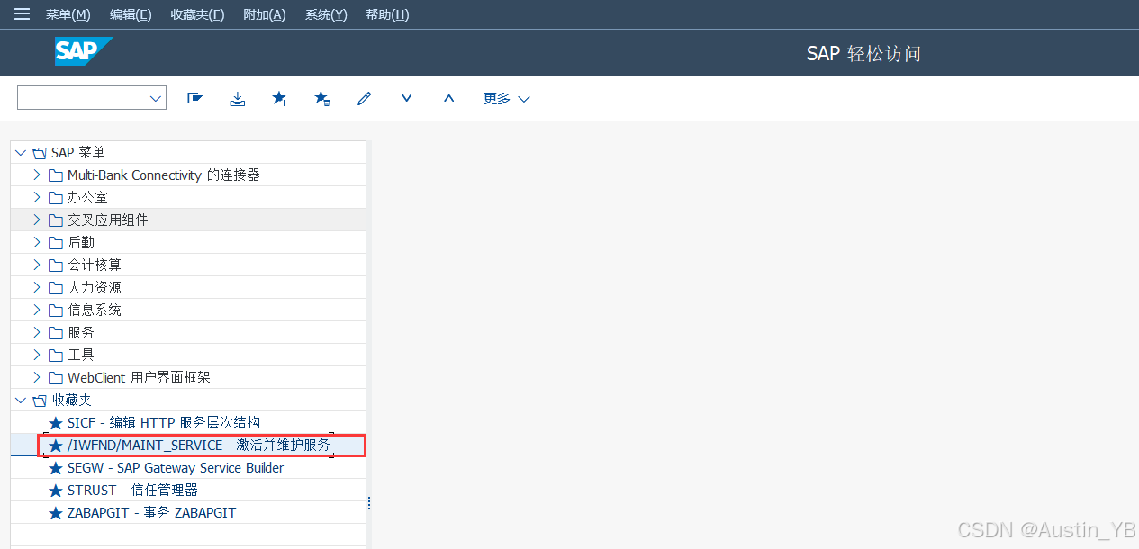
Task: Click the move favorite up arrow icon
Action: tap(448, 98)
